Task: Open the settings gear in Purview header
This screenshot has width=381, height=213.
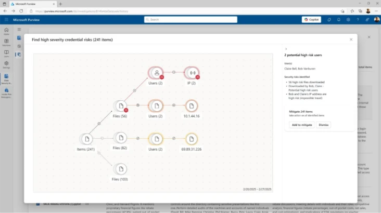Action: [348, 20]
